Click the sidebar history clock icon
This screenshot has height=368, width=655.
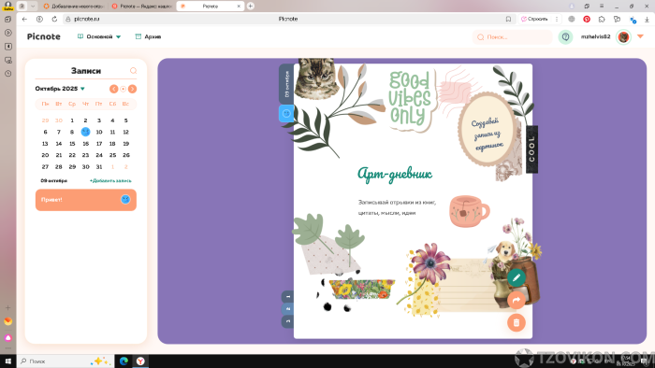click(7, 74)
